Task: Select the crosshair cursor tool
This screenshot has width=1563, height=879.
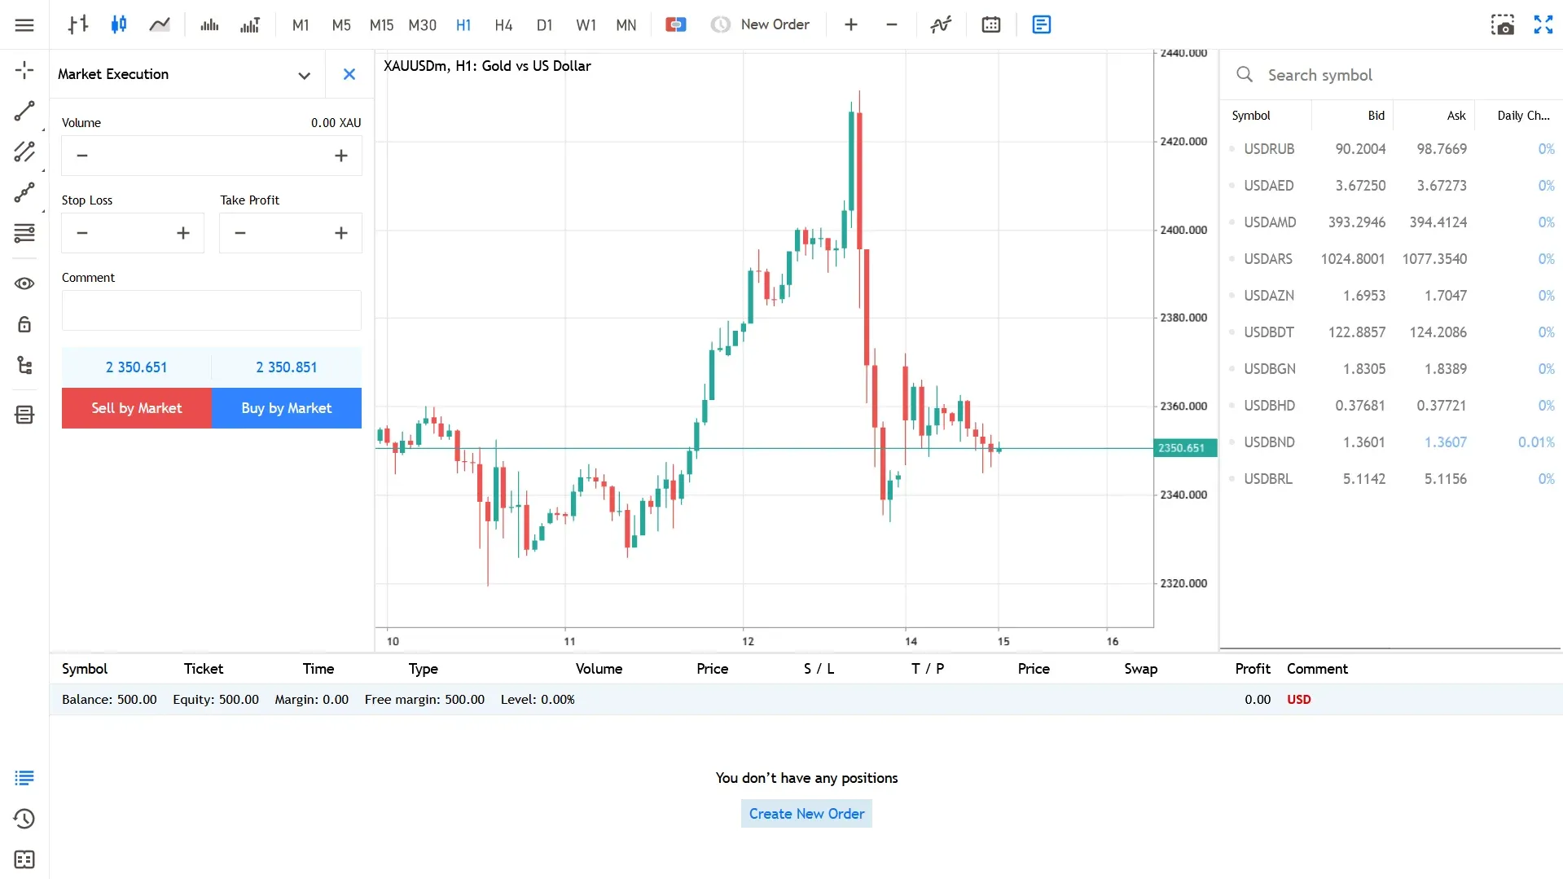Action: pos(24,70)
